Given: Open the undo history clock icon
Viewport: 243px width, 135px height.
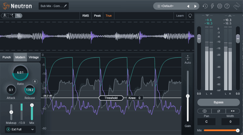Looking at the screenshot, I should click(x=205, y=6).
